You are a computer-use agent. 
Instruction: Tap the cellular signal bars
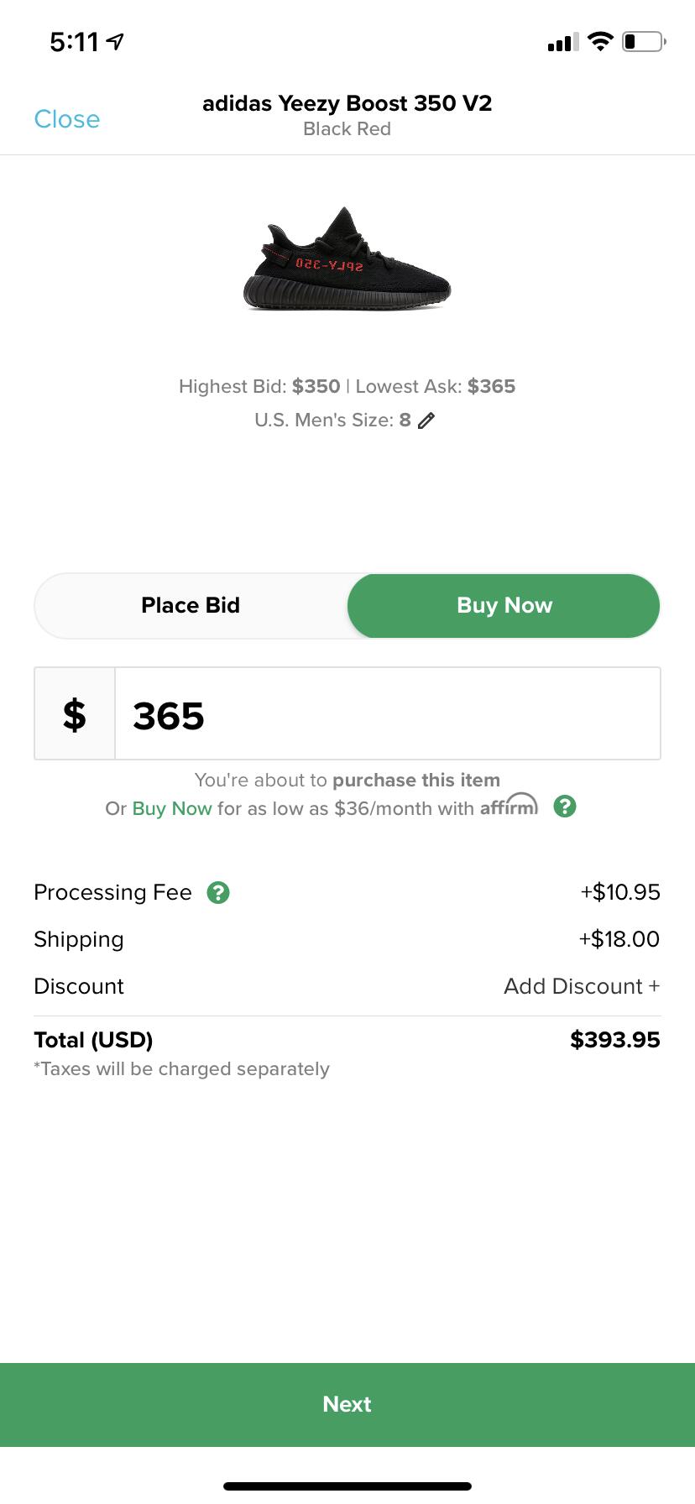tap(562, 42)
